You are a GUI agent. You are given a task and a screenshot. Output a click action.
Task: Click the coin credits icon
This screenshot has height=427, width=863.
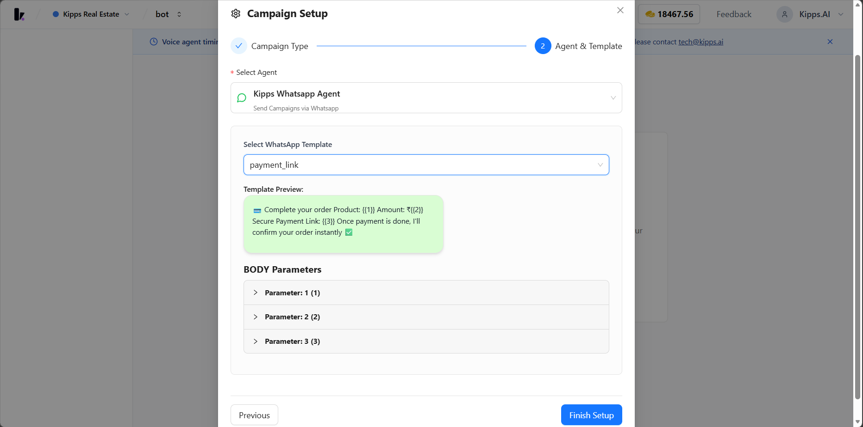pyautogui.click(x=650, y=14)
